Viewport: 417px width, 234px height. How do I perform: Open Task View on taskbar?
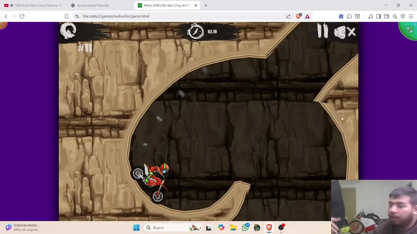[208, 227]
